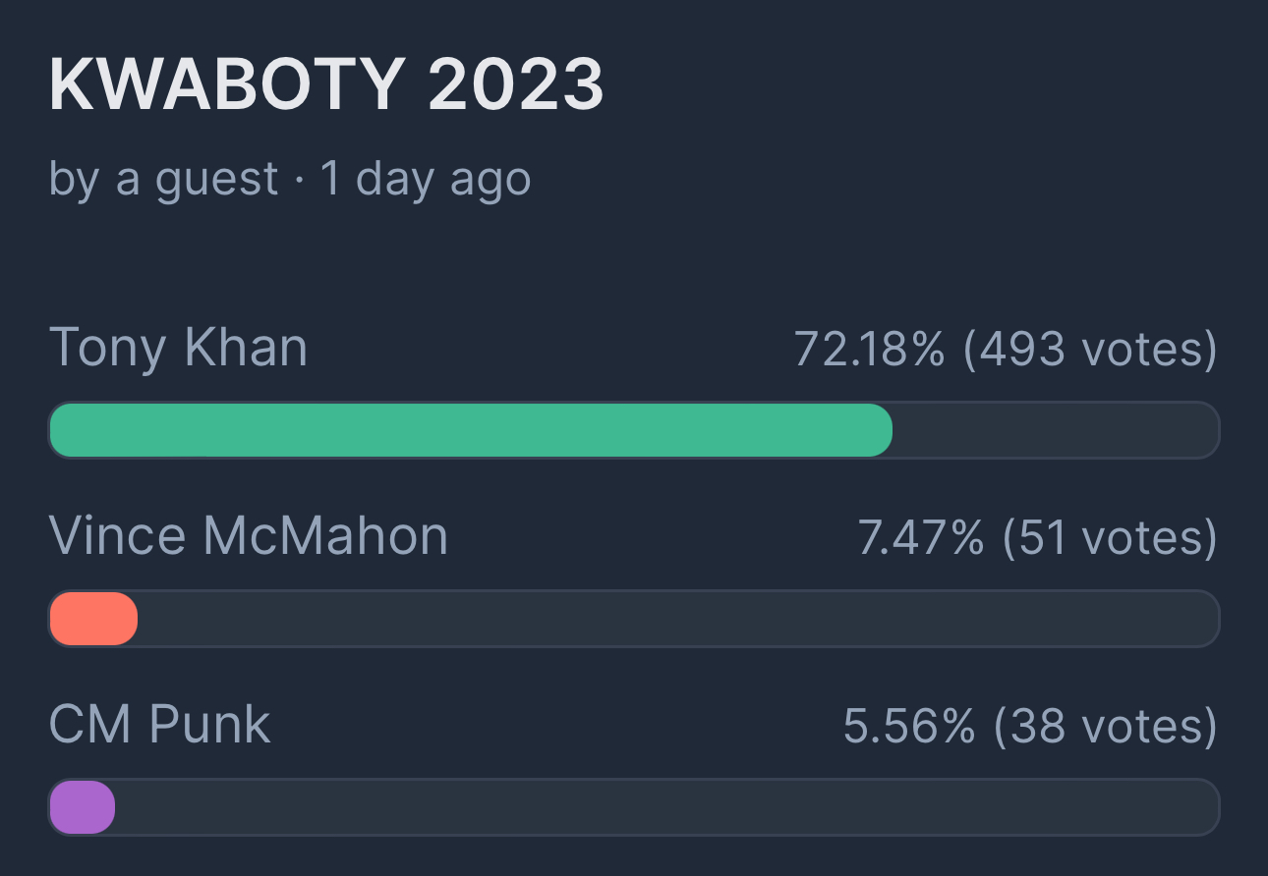Click Vince McMahon's 7.47% percentage
This screenshot has width=1268, height=876.
[x=920, y=538]
